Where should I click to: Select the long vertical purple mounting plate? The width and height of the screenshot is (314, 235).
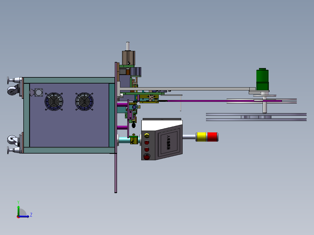pos(116,127)
